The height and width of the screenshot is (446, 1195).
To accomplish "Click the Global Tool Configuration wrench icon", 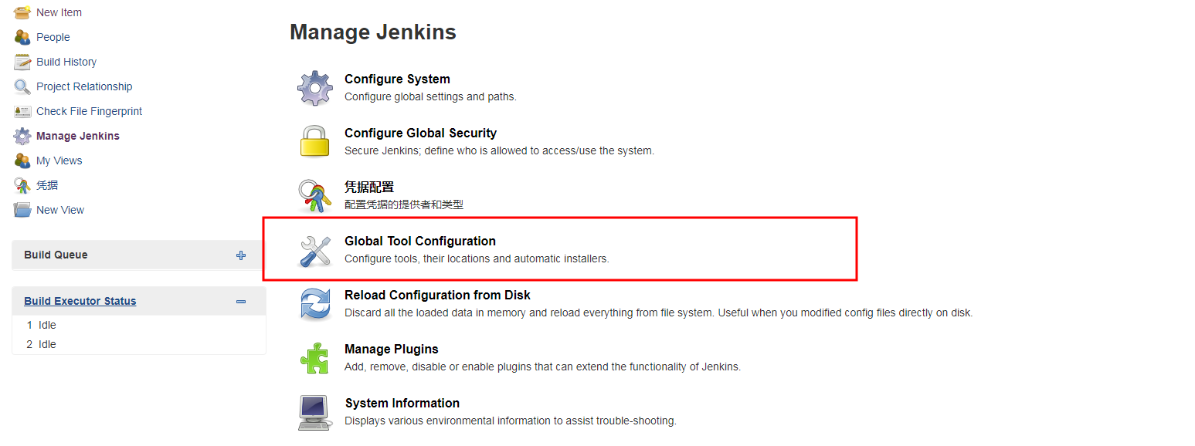I will 315,251.
